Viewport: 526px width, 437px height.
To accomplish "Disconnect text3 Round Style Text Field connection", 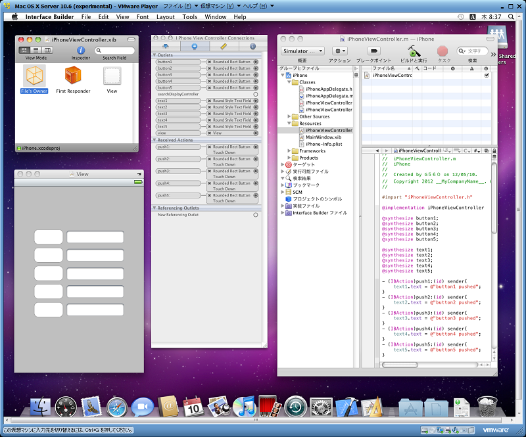I will click(x=209, y=114).
